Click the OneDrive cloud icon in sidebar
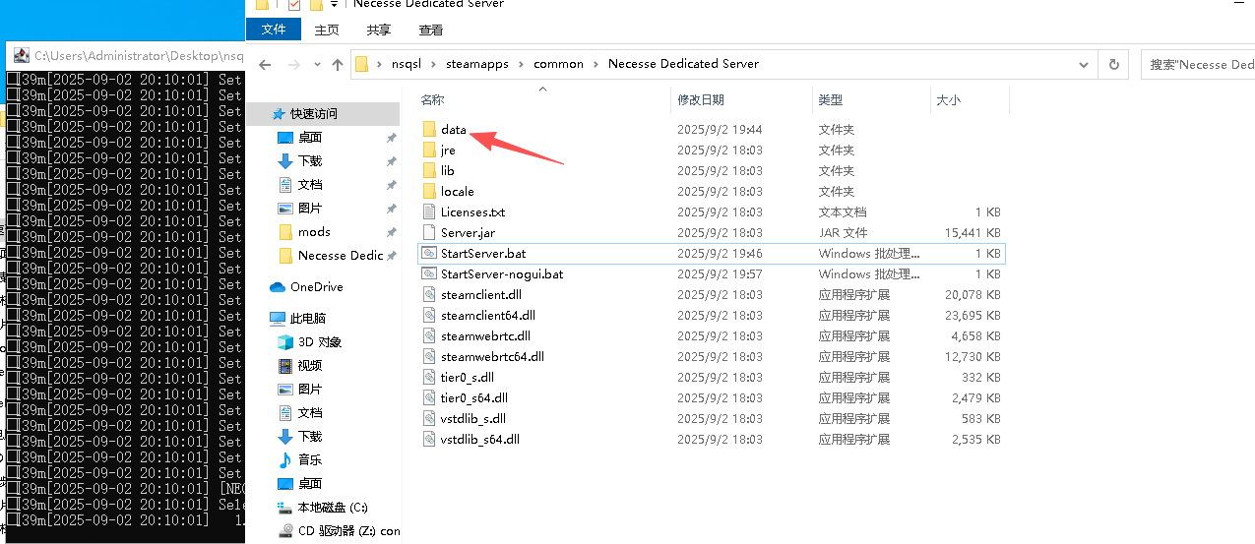Image resolution: width=1255 pixels, height=544 pixels. 278,287
